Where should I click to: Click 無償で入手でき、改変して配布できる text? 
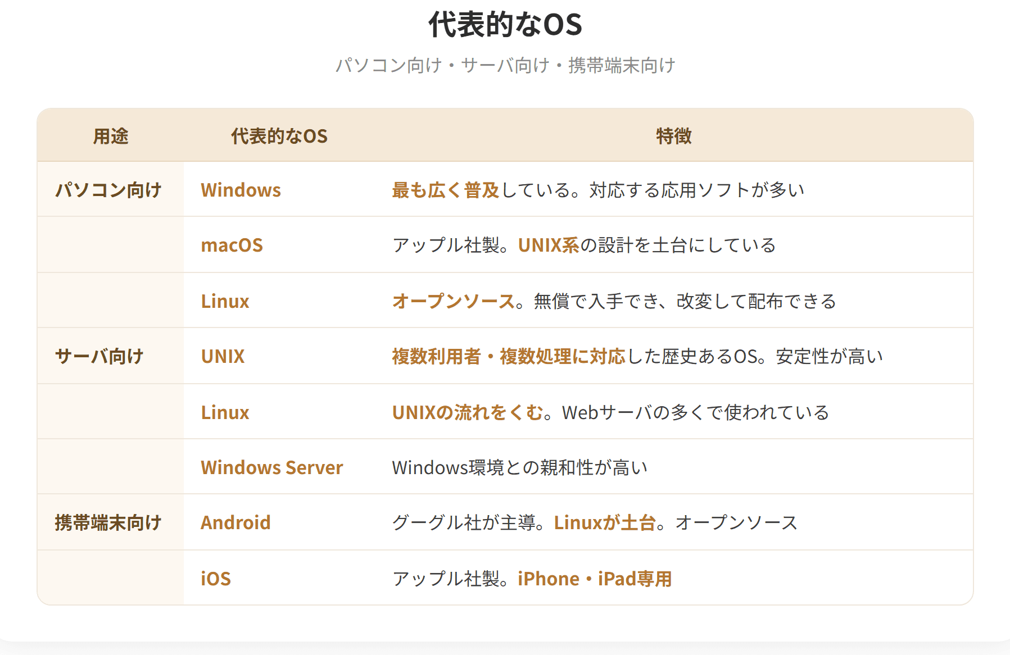[x=685, y=301]
